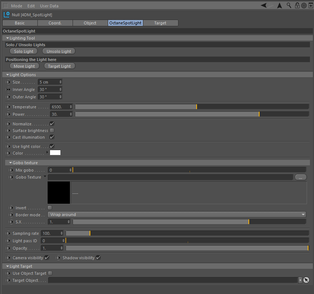The image size is (314, 294).
Task: Click the Gobo Texture browse ellipsis button
Action: point(300,177)
